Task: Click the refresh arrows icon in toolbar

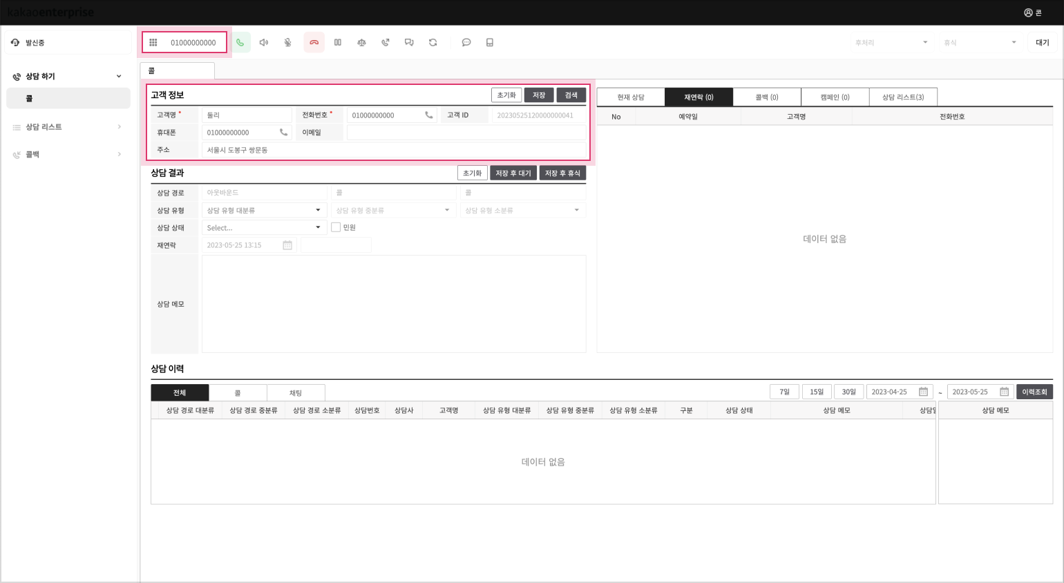Action: pyautogui.click(x=433, y=43)
